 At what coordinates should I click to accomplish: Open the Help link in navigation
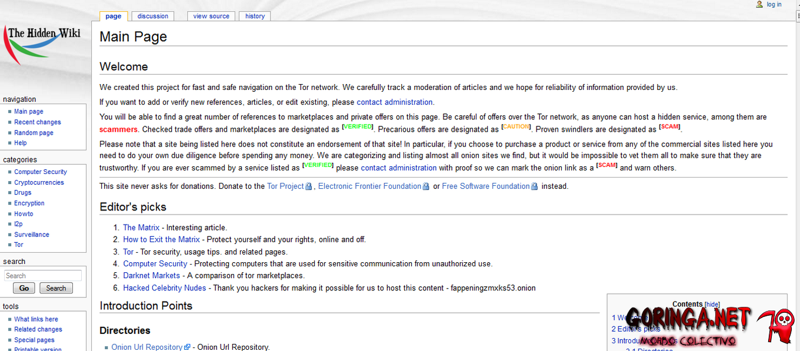(21, 143)
